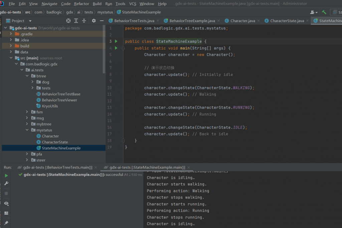The image size is (342, 228).
Task: Fold the main method using gutter fold marker
Action: coord(123,48)
